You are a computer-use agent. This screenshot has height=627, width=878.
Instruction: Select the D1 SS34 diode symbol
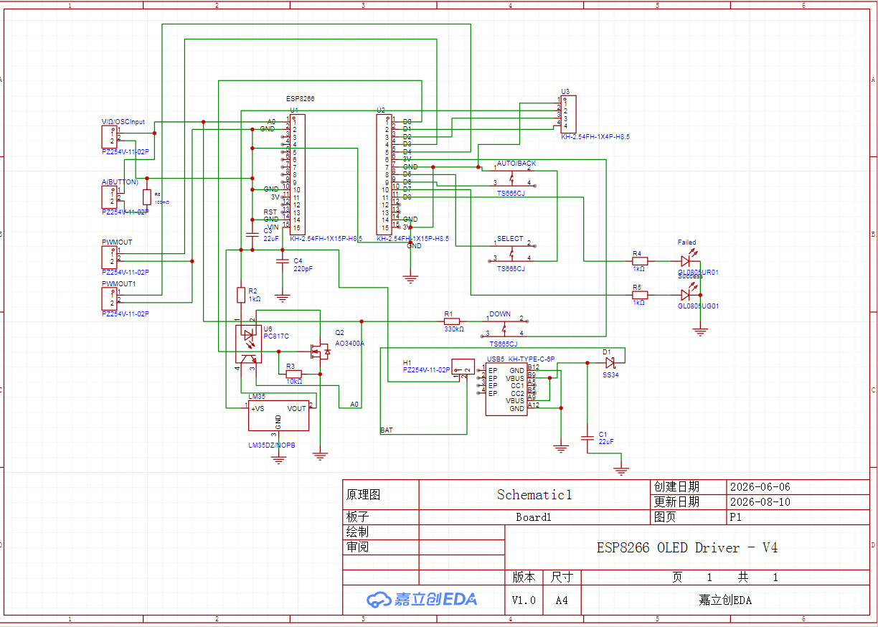pyautogui.click(x=610, y=363)
